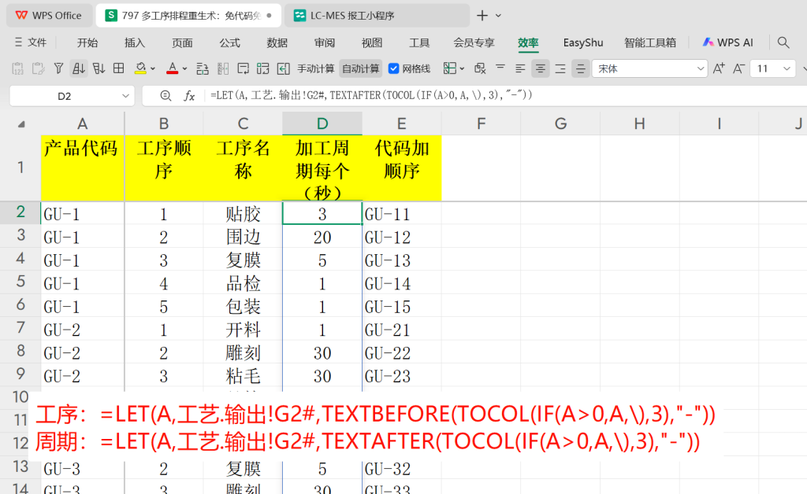The image size is (807, 494).
Task: Switch to manual calculation (手动计算)
Action: [315, 68]
